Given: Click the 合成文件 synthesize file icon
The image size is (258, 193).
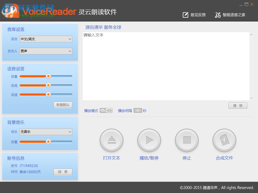Looking at the screenshot, I should click(224, 140).
